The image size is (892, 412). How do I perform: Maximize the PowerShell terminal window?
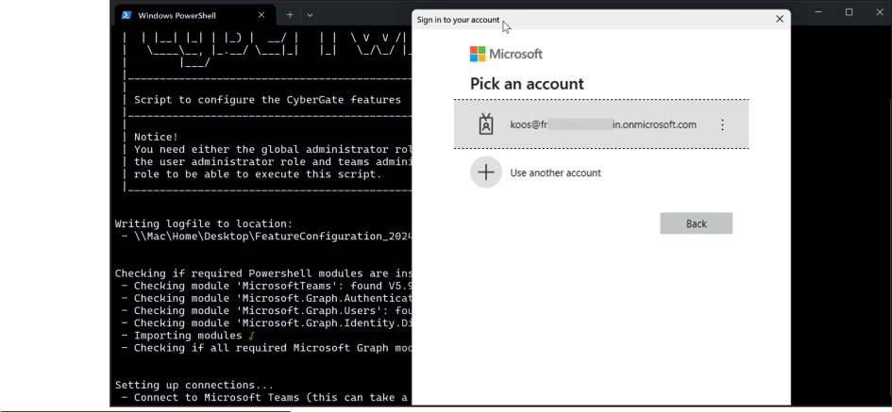[849, 12]
